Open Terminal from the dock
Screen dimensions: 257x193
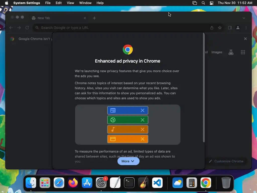[x=129, y=182]
